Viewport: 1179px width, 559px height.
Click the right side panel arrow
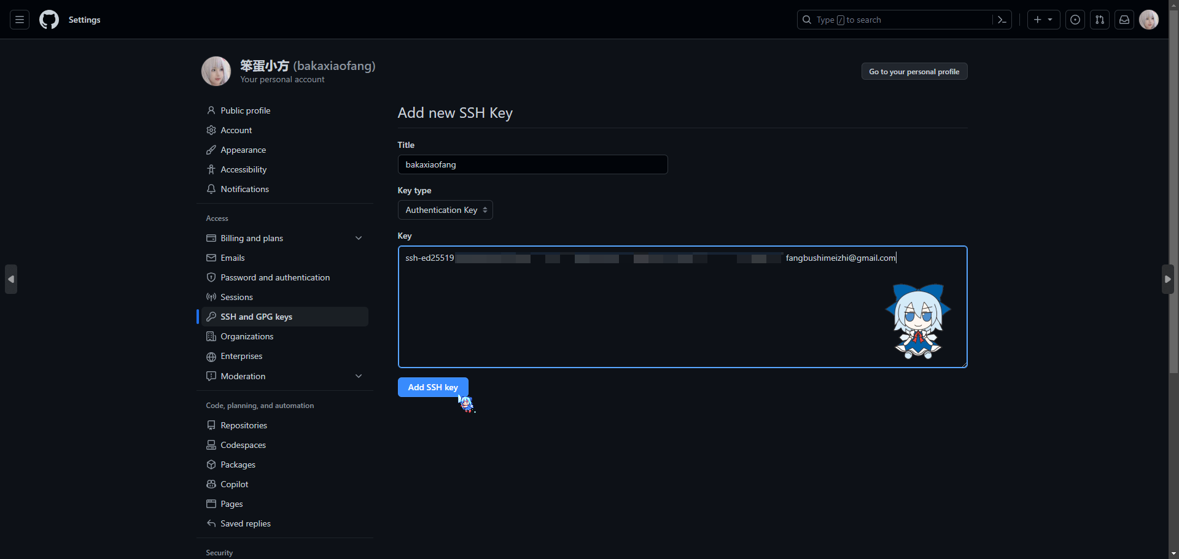(x=1167, y=279)
